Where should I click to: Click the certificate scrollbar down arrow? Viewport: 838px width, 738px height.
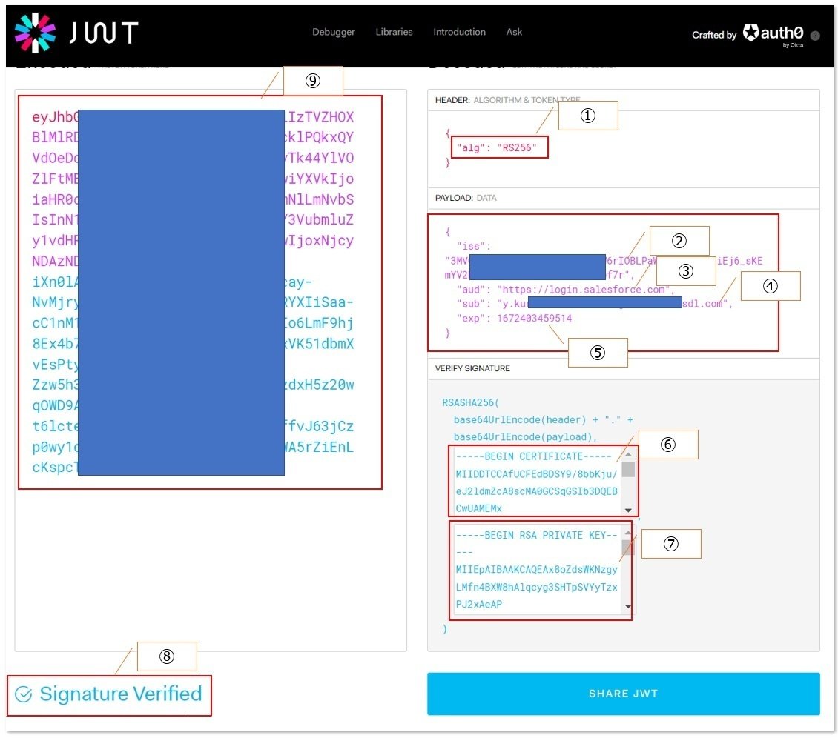pos(629,510)
